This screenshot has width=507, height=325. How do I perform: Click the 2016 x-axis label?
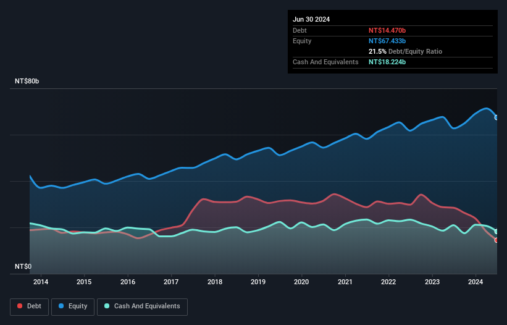128,282
